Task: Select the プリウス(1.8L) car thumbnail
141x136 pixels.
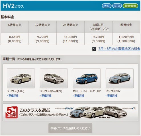Action: (21, 78)
